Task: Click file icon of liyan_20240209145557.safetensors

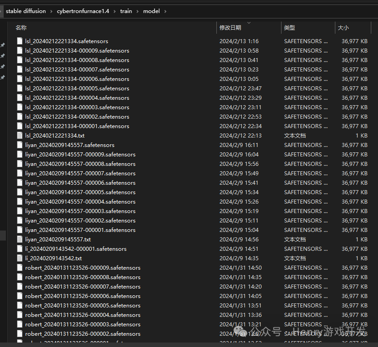Action: click(19, 145)
